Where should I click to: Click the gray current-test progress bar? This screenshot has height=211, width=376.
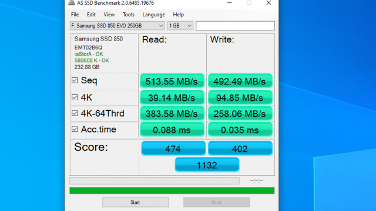[x=155, y=181]
